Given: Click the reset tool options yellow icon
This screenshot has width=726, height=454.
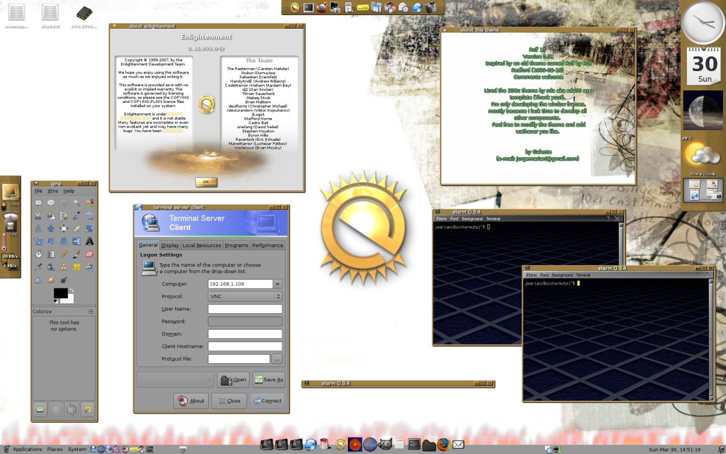Looking at the screenshot, I should pyautogui.click(x=88, y=409).
